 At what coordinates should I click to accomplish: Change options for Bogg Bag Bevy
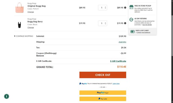click(31, 28)
